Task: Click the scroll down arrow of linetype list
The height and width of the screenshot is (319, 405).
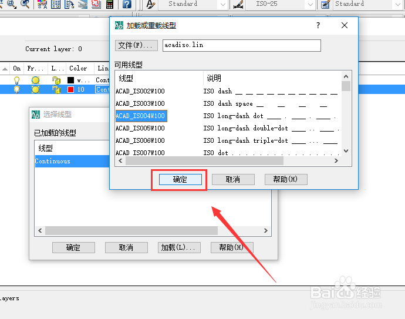Action: 346,151
